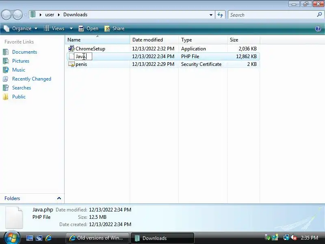Sort by Name column header
The width and height of the screenshot is (325, 244).
(x=97, y=39)
